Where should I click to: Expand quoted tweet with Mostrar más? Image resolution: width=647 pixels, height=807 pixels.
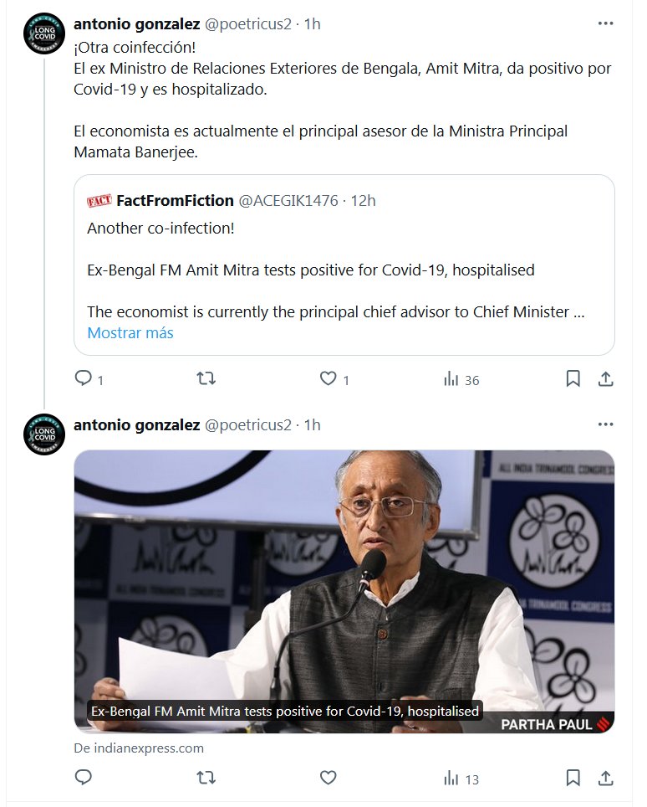point(130,332)
